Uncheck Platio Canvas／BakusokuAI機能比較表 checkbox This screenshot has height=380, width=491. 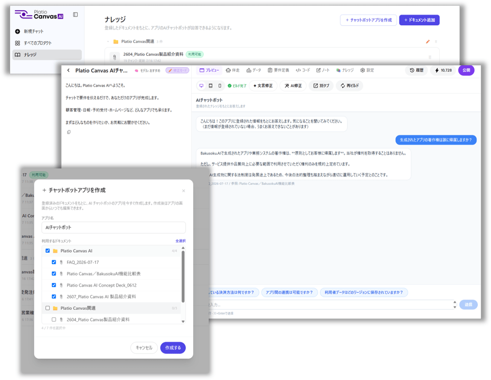pos(54,274)
